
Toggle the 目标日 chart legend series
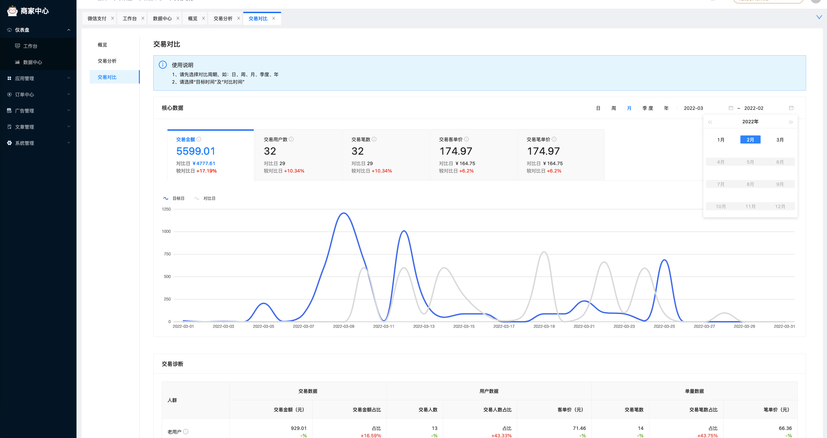(x=174, y=198)
